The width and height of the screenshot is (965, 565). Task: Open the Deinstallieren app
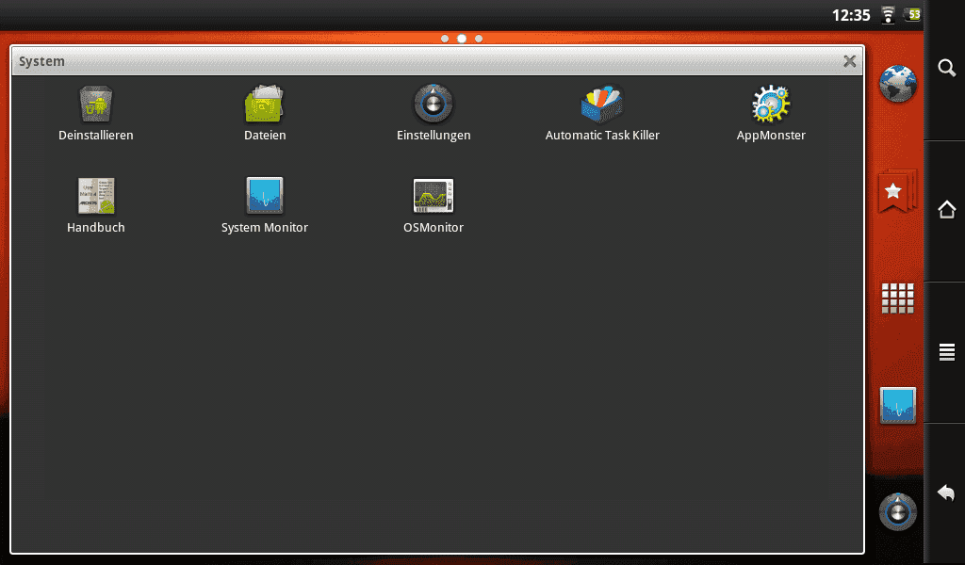pos(95,114)
